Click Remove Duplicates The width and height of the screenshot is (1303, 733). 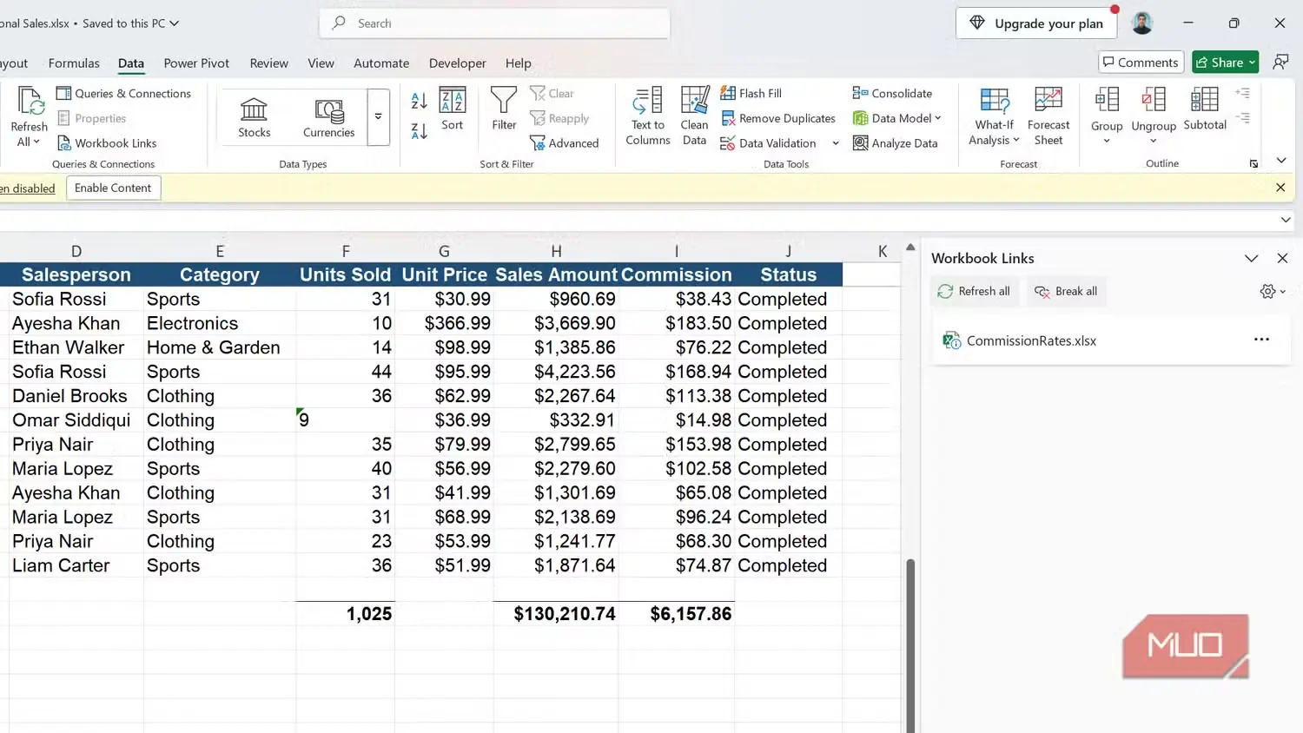[778, 118]
